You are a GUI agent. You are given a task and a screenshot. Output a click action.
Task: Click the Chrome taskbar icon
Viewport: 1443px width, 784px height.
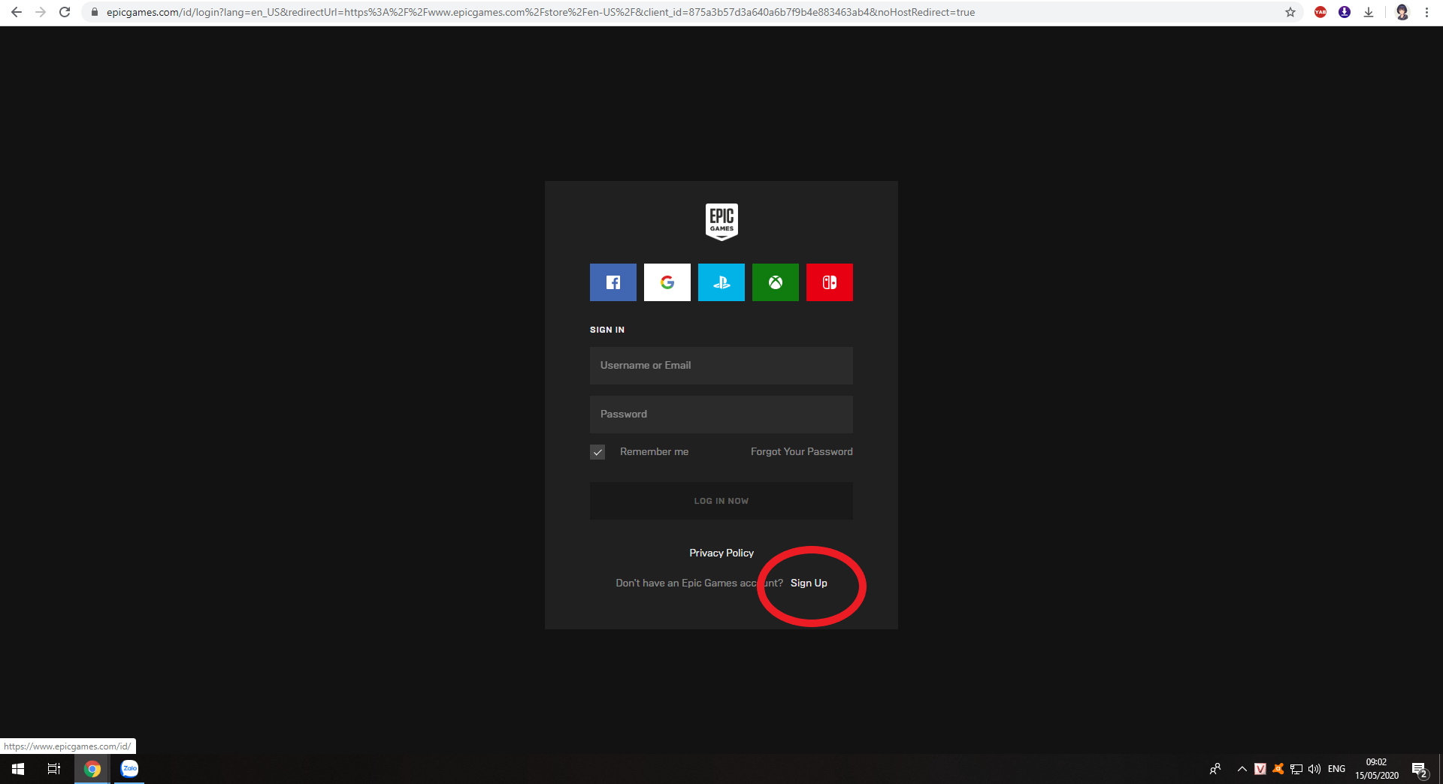point(92,769)
